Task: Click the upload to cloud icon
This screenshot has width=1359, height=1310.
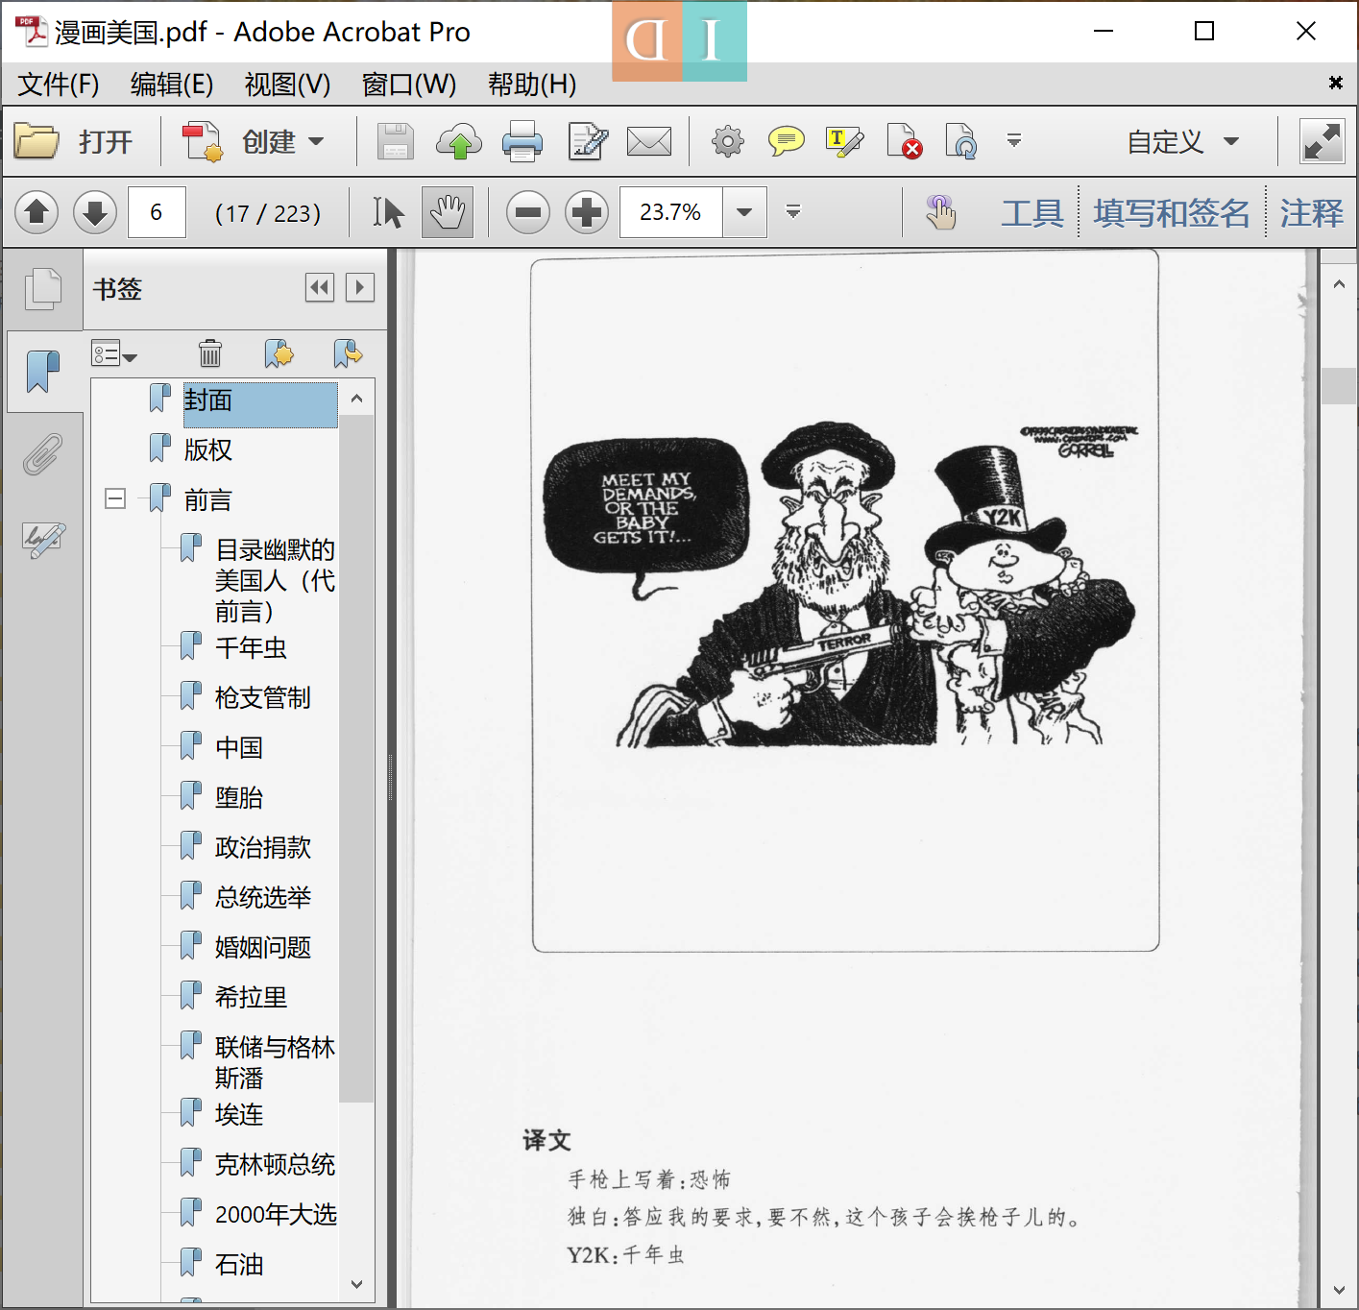Action: coord(459,142)
